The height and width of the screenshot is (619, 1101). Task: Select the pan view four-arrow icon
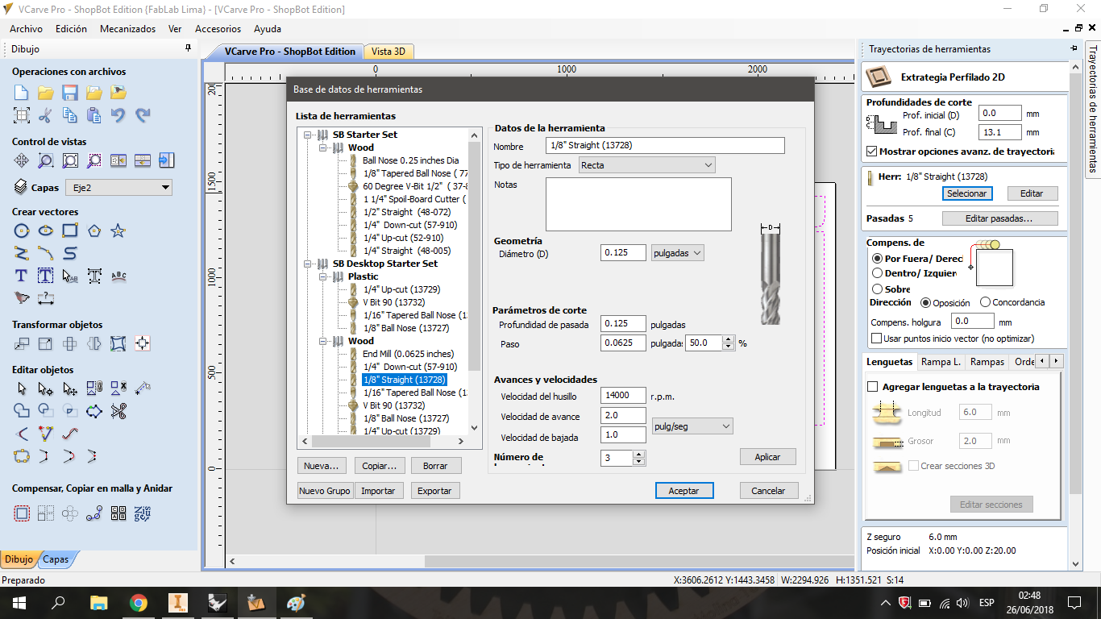click(22, 160)
